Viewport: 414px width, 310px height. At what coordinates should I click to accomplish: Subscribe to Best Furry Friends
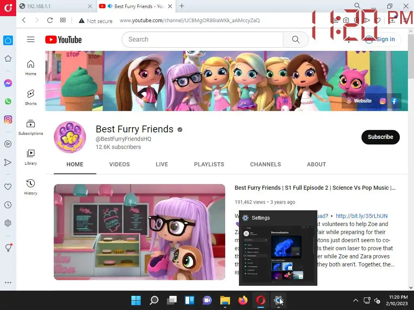[380, 137]
